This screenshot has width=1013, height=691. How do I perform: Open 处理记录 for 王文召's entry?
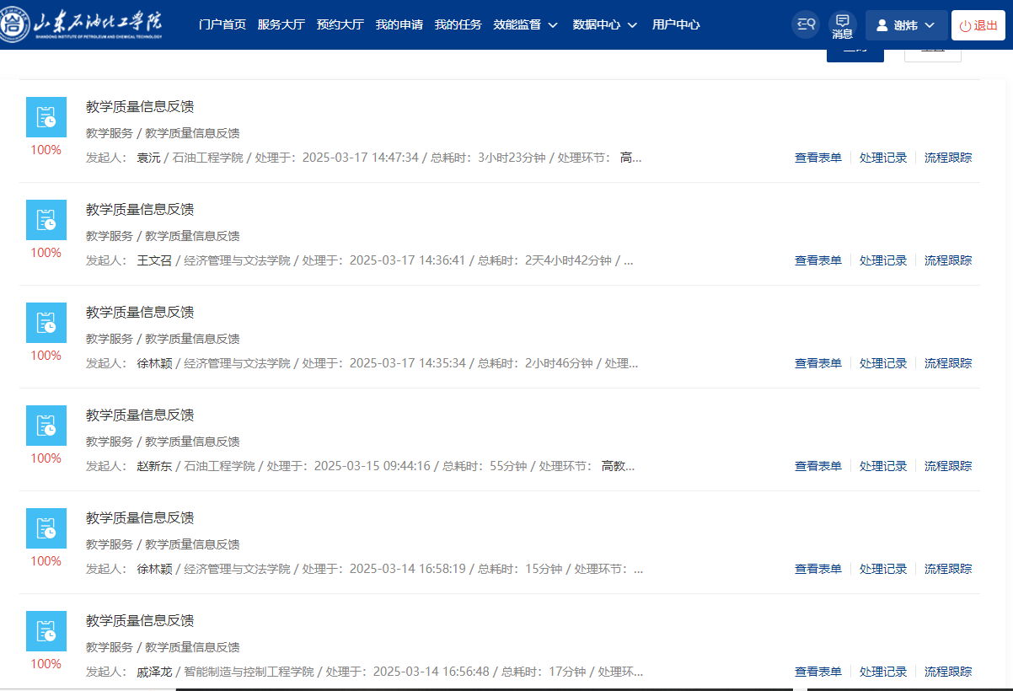883,260
